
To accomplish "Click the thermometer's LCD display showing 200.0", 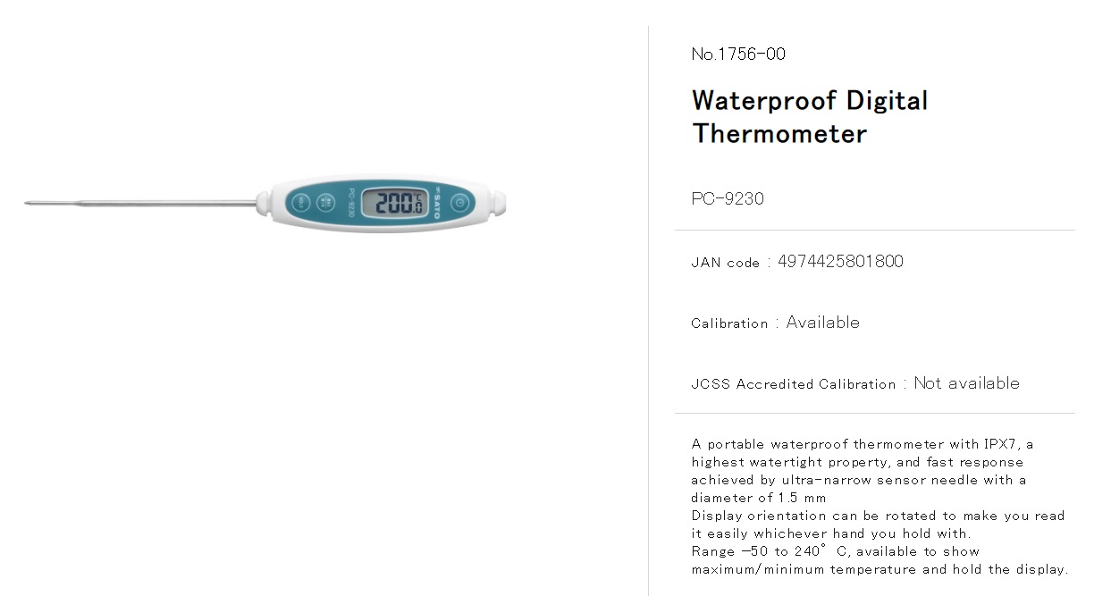I will coord(396,203).
